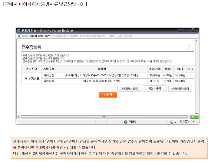This screenshot has width=218, height=164.
Task: Click the left arrow of horizontal scrollbar
Action: pyautogui.click(x=19, y=117)
